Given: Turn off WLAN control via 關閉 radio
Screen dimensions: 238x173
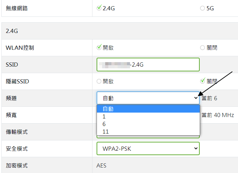Looking at the screenshot, I should 202,48.
